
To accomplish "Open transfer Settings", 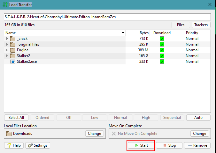I will 38,145.
